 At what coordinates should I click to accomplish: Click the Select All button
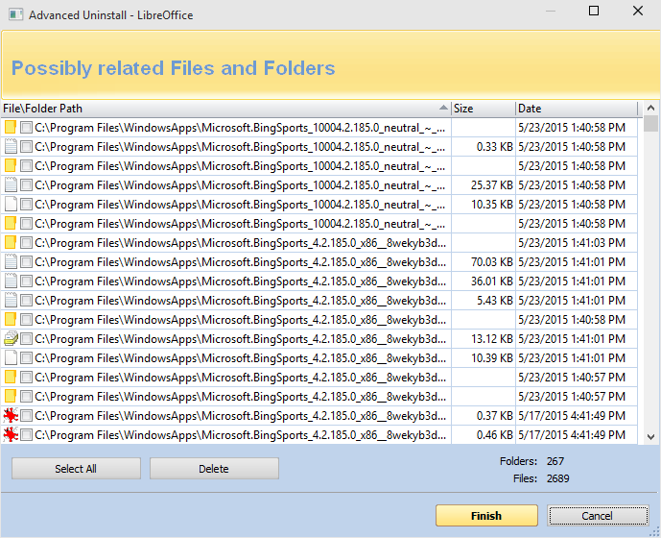tap(76, 469)
